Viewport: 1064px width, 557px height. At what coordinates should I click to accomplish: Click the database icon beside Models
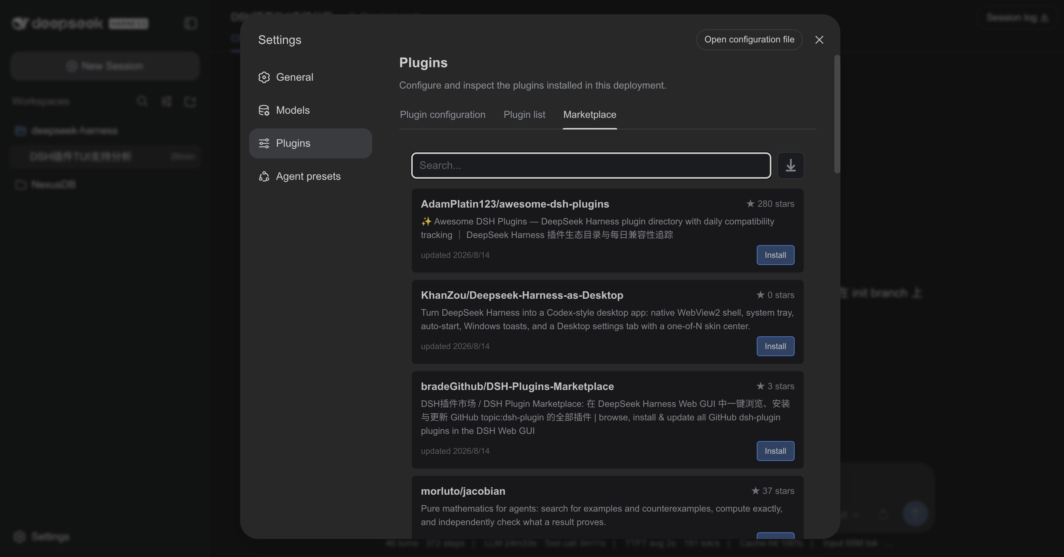coord(264,110)
